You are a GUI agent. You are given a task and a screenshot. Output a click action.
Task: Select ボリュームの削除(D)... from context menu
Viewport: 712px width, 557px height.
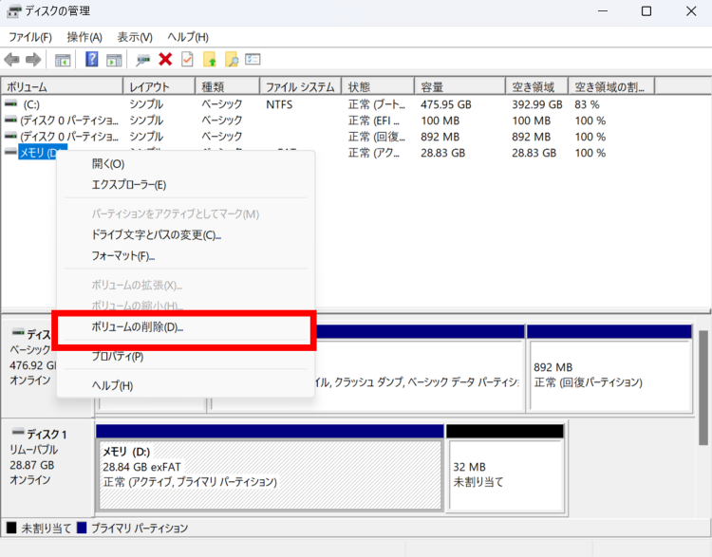pos(138,327)
